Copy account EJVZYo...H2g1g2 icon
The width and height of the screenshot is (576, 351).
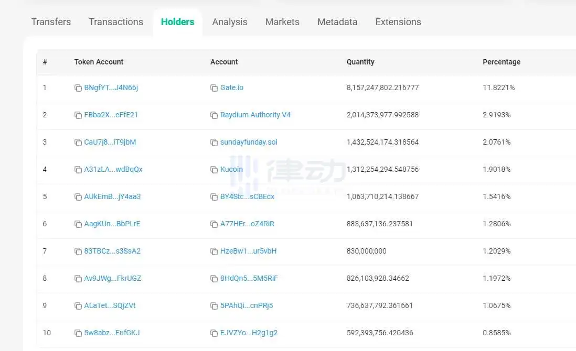(214, 333)
